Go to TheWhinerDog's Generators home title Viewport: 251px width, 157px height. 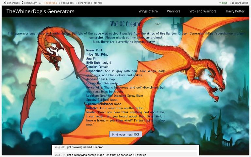pos(40,11)
